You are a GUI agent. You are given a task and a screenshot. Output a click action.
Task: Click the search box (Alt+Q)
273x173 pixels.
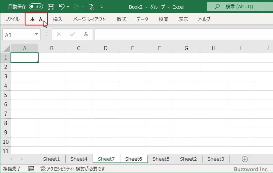coord(240,7)
